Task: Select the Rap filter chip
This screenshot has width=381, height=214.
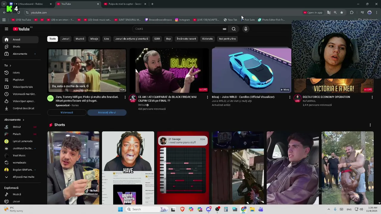Action: pyautogui.click(x=168, y=39)
